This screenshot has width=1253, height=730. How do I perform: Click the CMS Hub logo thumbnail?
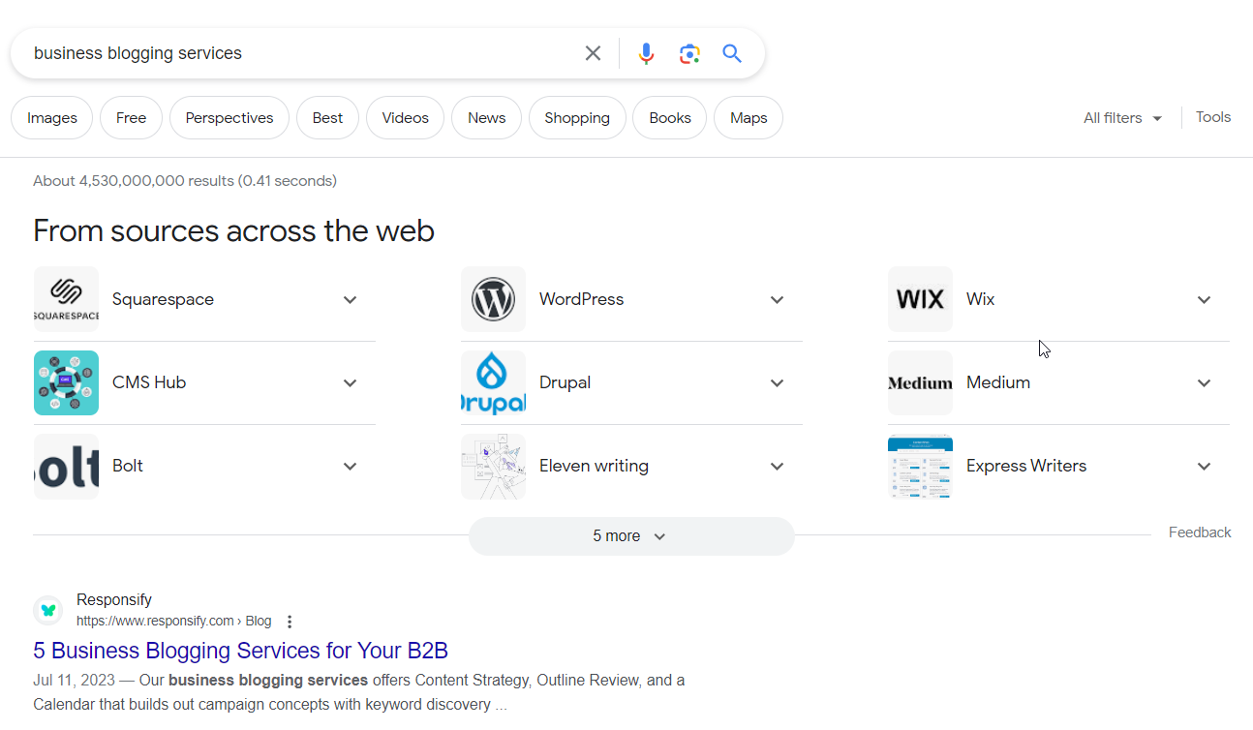[66, 382]
